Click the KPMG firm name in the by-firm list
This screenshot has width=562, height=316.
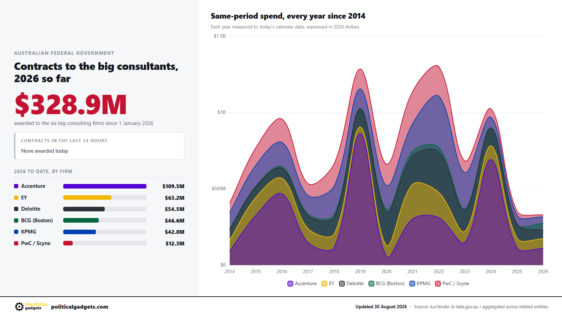tap(28, 232)
